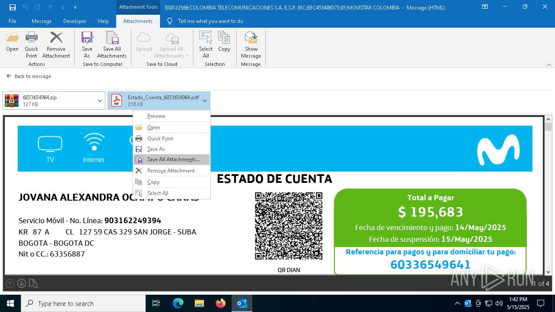Click previous page arrow in PDF preview
This screenshot has width=555, height=312.
tap(10, 283)
